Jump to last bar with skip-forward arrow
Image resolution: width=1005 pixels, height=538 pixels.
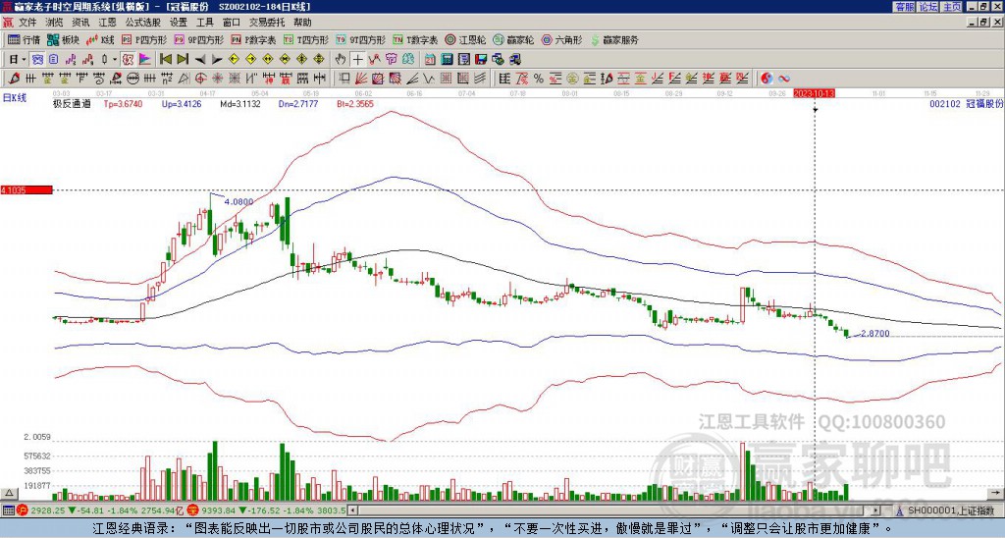183,60
